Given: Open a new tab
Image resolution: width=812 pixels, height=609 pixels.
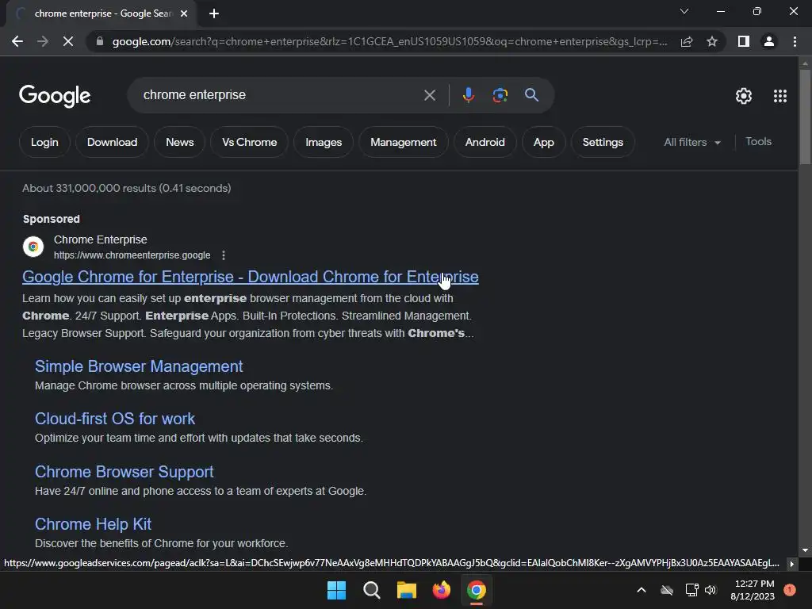Looking at the screenshot, I should point(214,13).
